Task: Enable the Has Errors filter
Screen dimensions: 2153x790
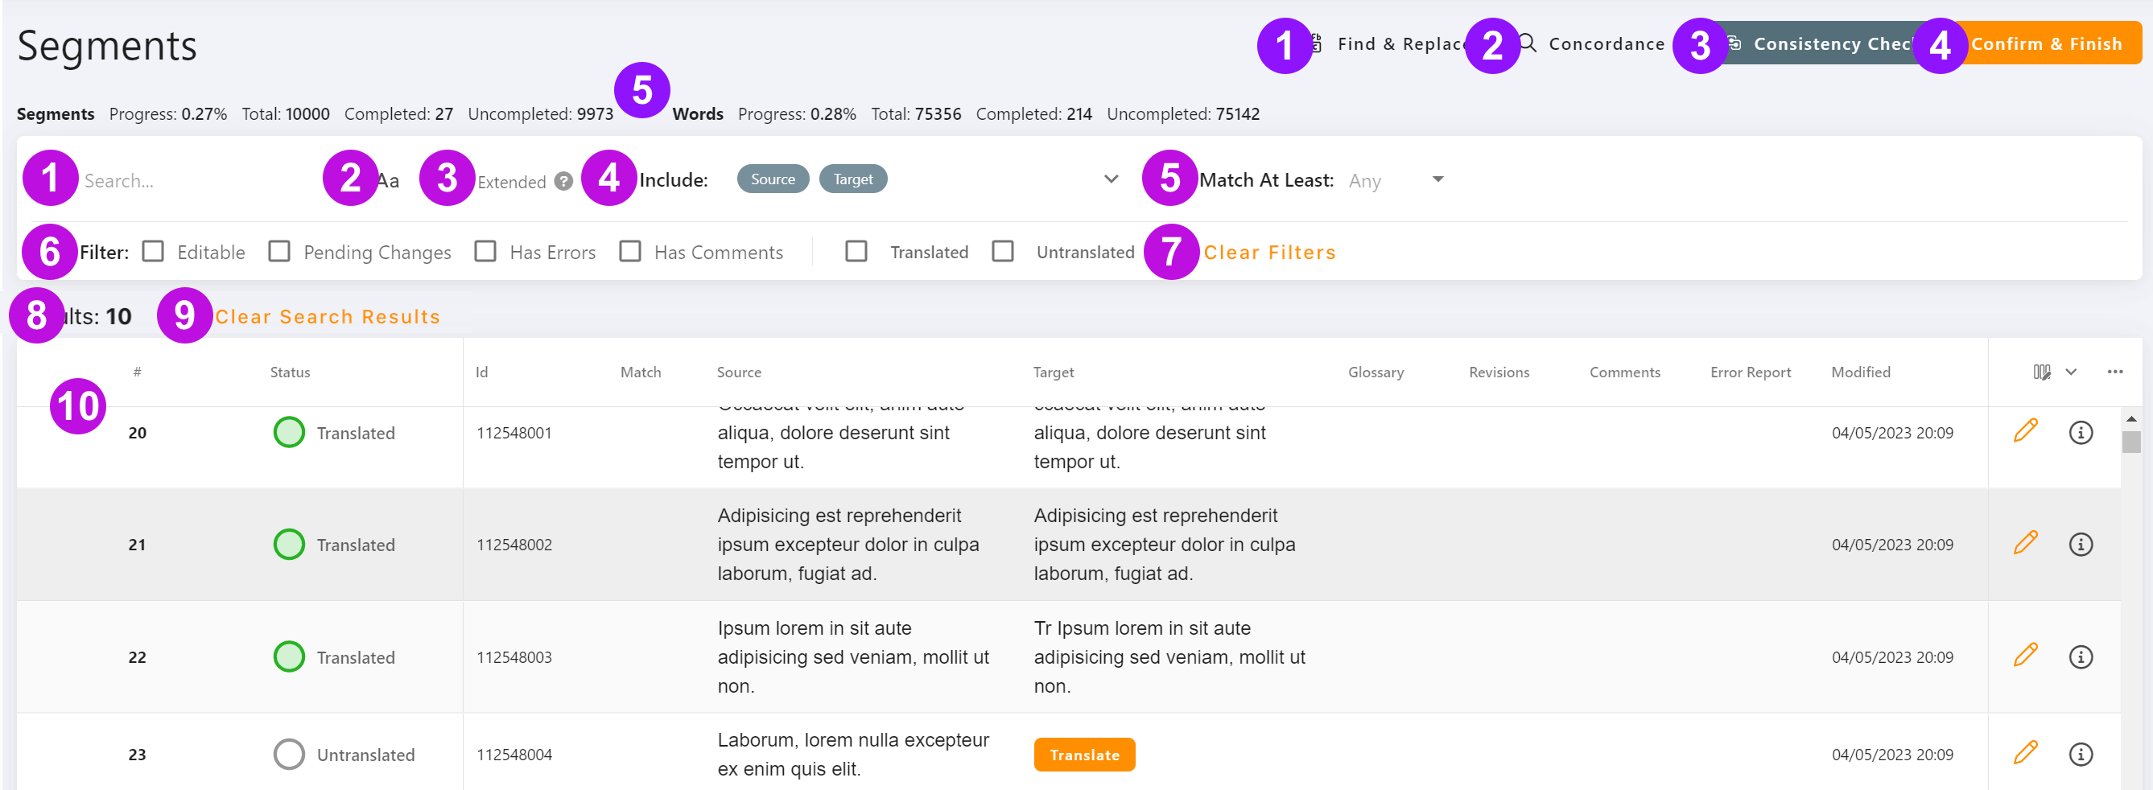Action: click(x=485, y=250)
